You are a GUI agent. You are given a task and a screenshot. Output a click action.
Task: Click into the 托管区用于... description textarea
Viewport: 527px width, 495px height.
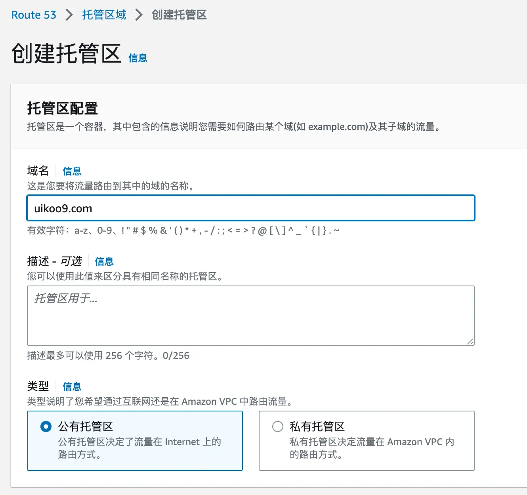pos(250,315)
